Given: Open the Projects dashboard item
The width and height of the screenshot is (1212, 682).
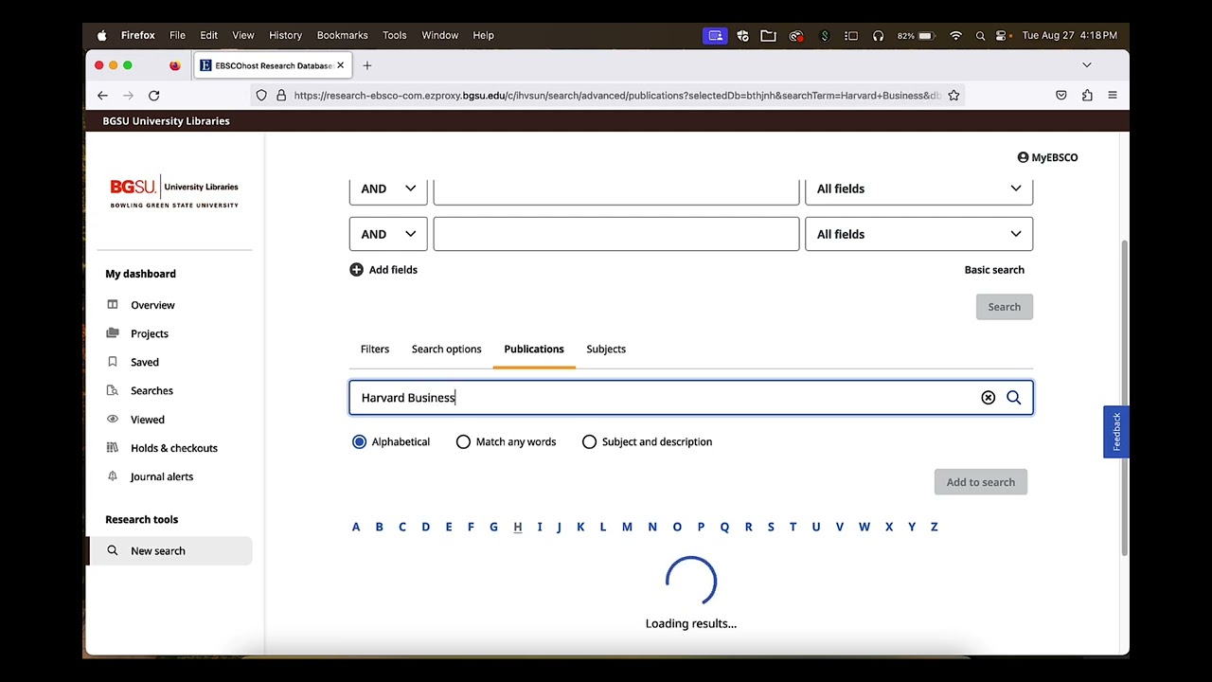Looking at the screenshot, I should (150, 333).
